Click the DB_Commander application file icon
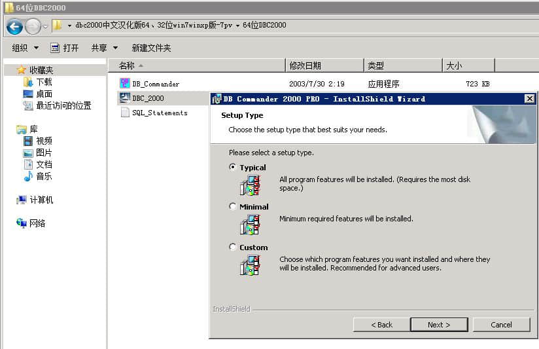The height and width of the screenshot is (349, 539). click(125, 84)
